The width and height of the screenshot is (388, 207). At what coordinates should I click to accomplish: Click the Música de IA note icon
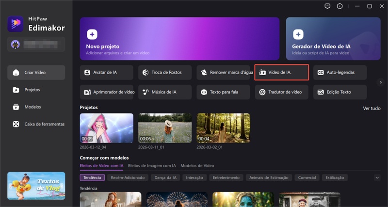[145, 92]
